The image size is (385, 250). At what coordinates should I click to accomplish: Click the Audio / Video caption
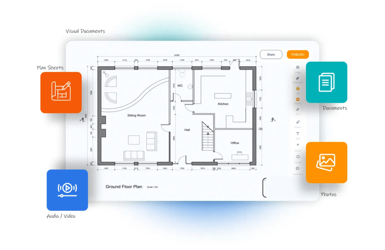point(61,216)
